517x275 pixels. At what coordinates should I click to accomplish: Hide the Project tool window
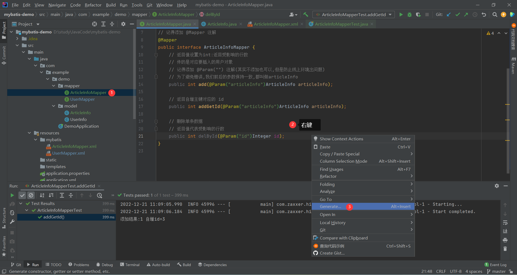[x=132, y=24]
